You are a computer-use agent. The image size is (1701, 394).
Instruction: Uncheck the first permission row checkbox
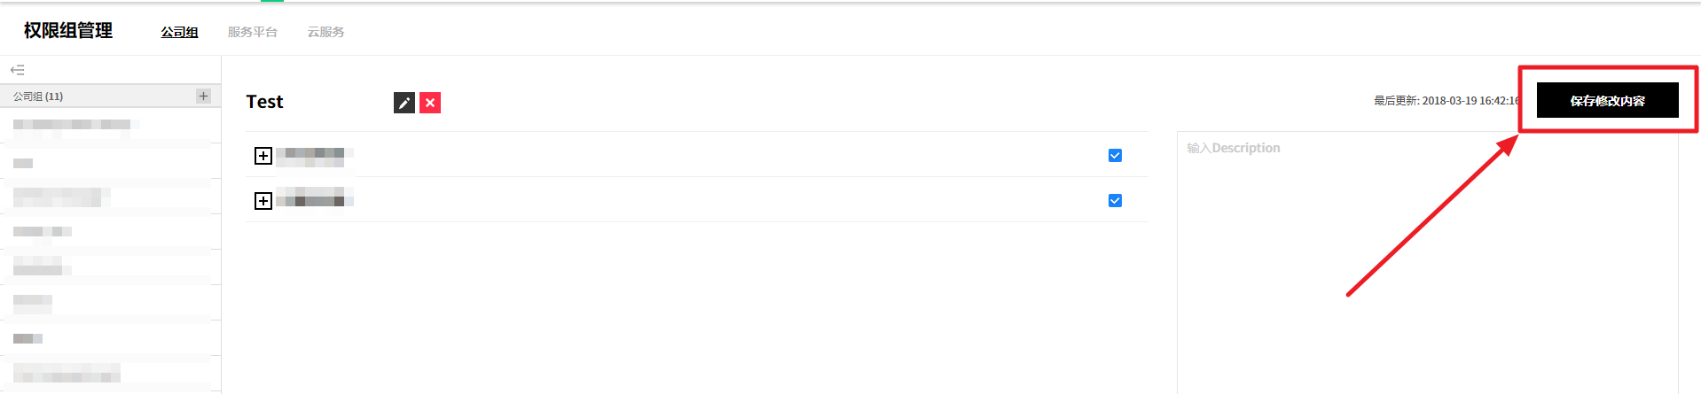coord(1115,156)
